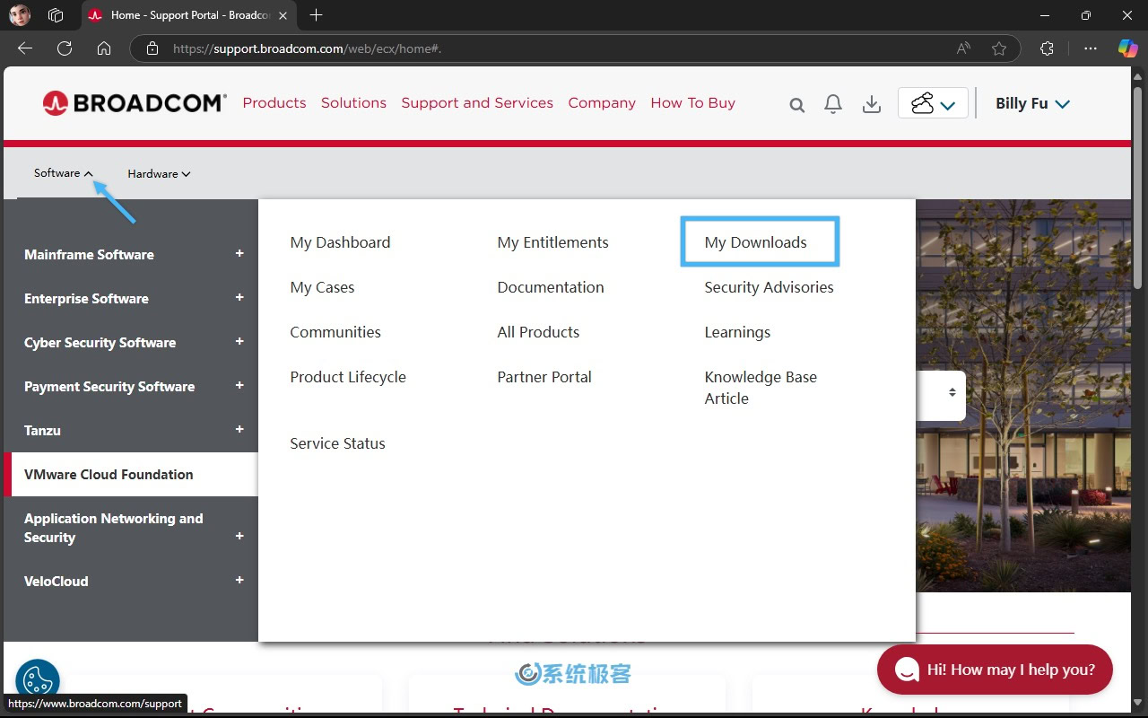Screen dimensions: 1148x718
Task: Open Documentation link
Action: pos(551,287)
